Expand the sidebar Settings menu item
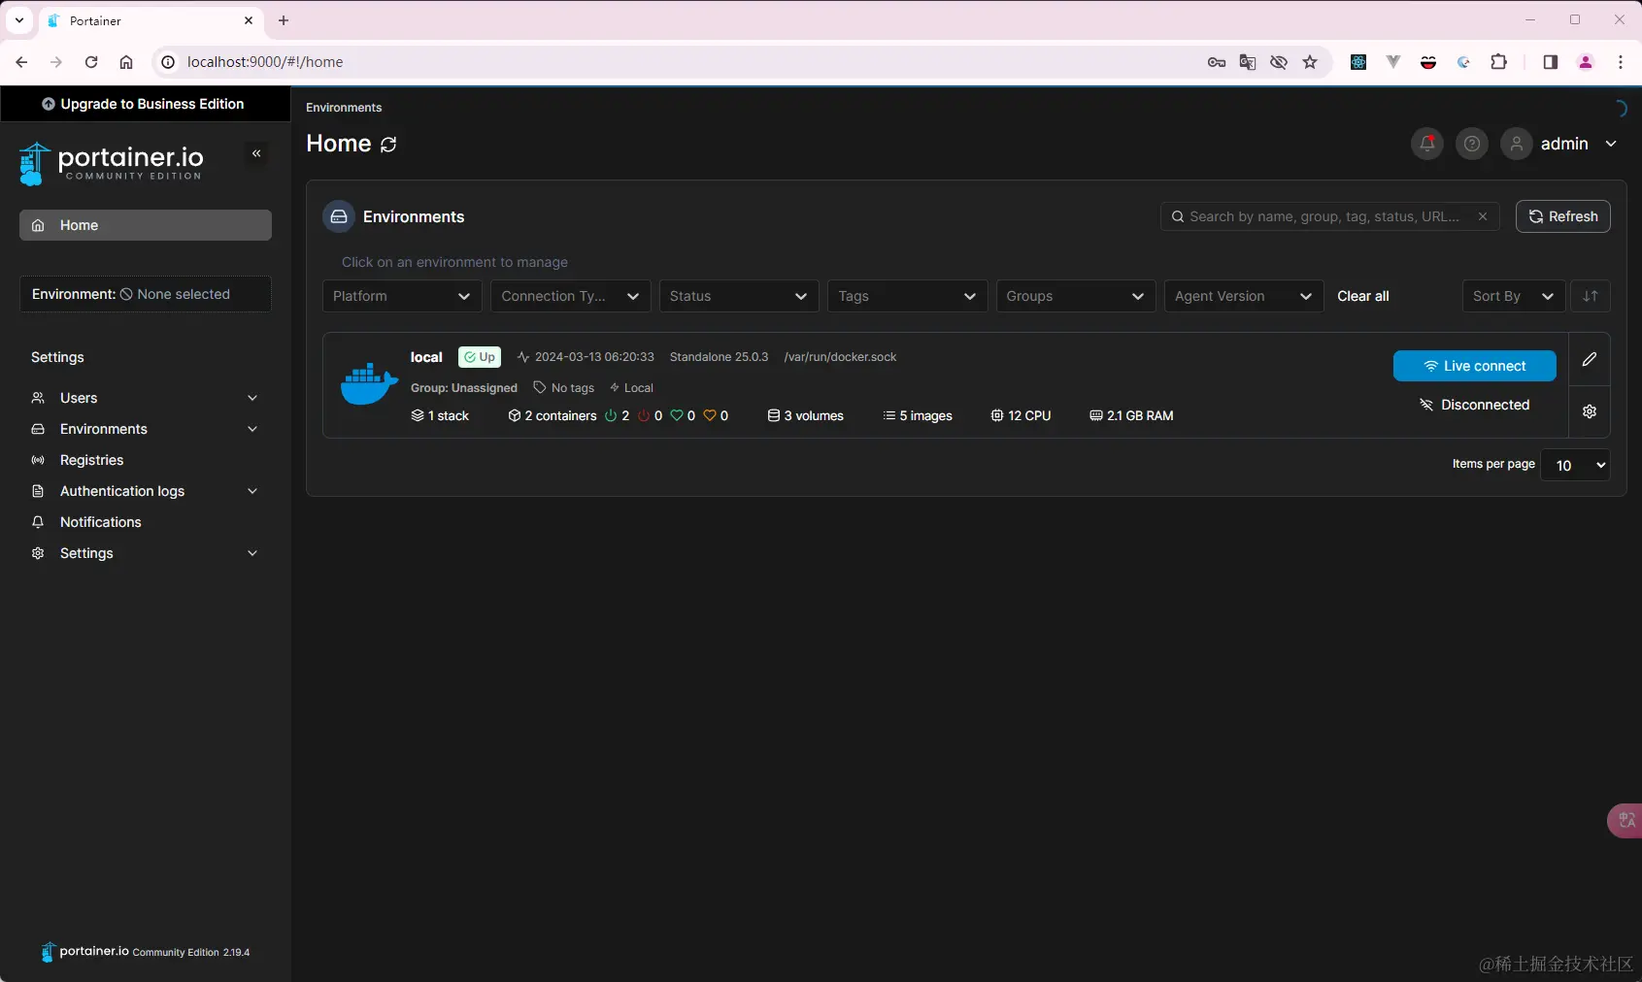The width and height of the screenshot is (1642, 982). tap(146, 553)
